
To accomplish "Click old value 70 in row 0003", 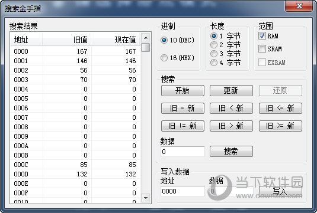I will click(x=84, y=80).
